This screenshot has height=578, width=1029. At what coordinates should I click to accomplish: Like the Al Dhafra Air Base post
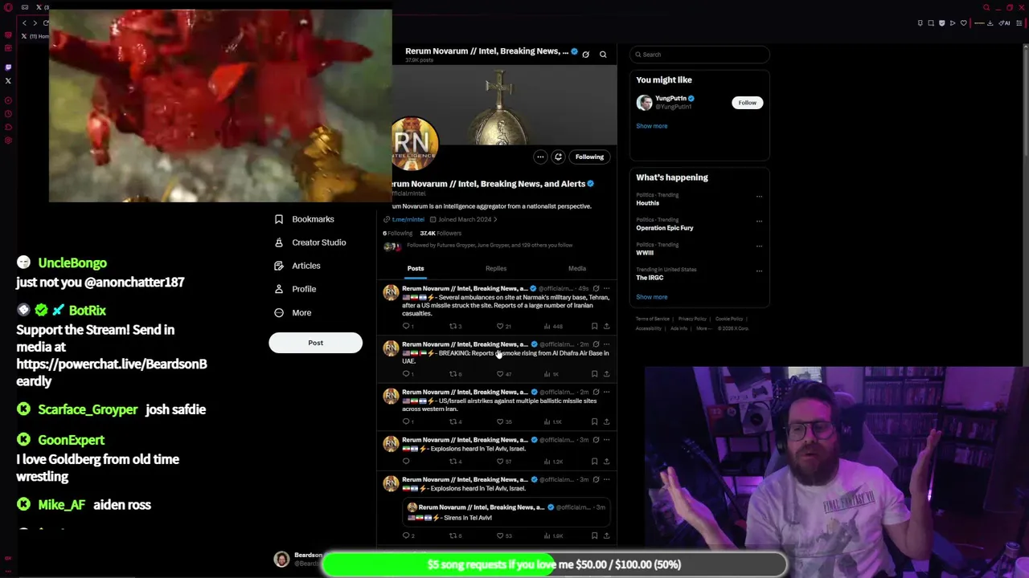tap(500, 374)
